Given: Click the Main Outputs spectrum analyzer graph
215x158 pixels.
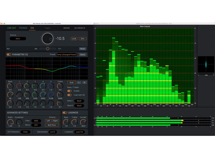Looking at the screenshot, I should (145, 66).
